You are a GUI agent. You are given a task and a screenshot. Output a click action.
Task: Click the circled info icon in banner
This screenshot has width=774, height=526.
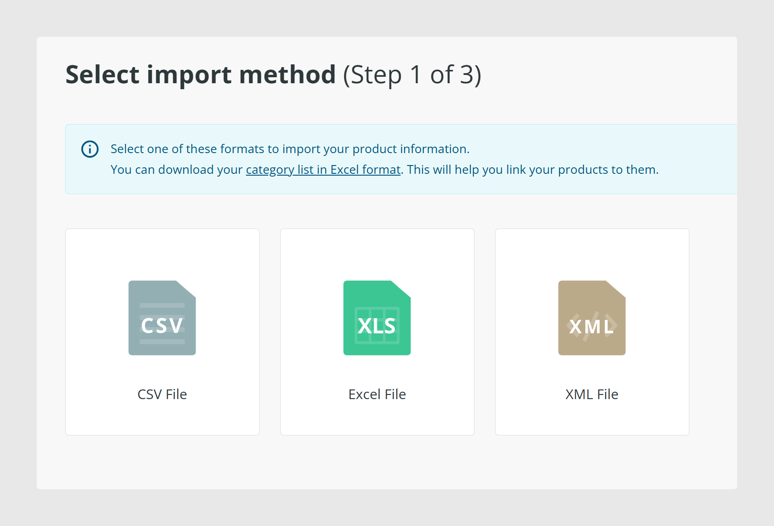[x=90, y=149]
